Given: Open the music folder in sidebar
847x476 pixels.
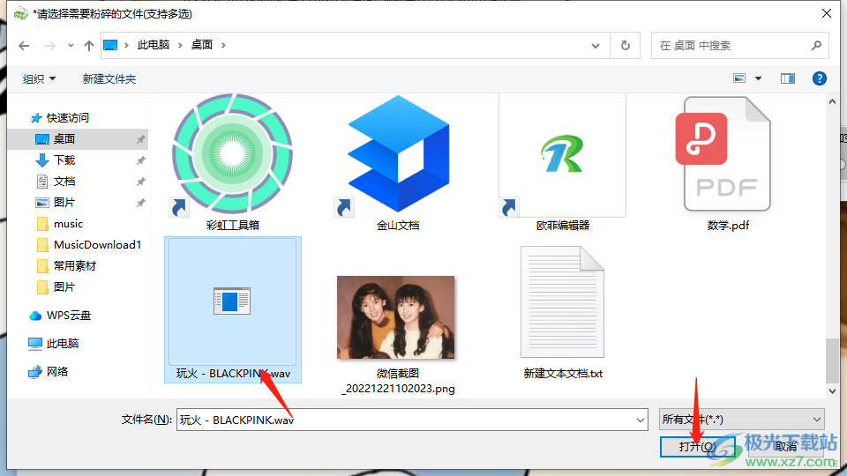Looking at the screenshot, I should (68, 223).
